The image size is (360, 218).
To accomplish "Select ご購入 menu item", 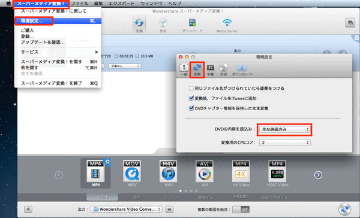I will point(58,31).
